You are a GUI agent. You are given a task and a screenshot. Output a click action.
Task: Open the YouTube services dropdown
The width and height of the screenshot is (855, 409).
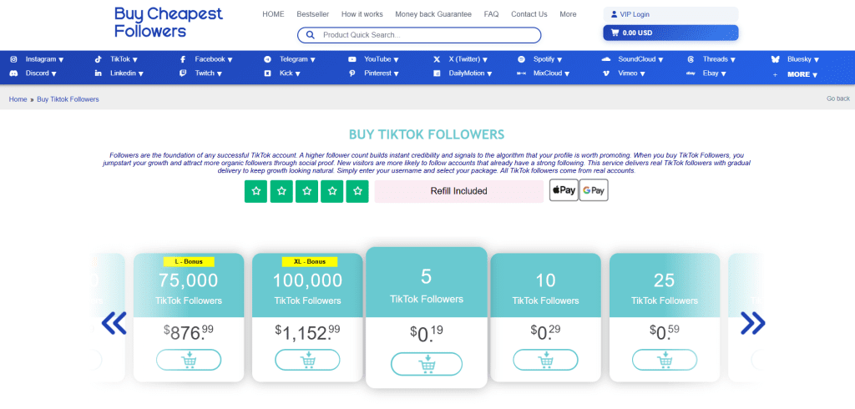coord(381,59)
